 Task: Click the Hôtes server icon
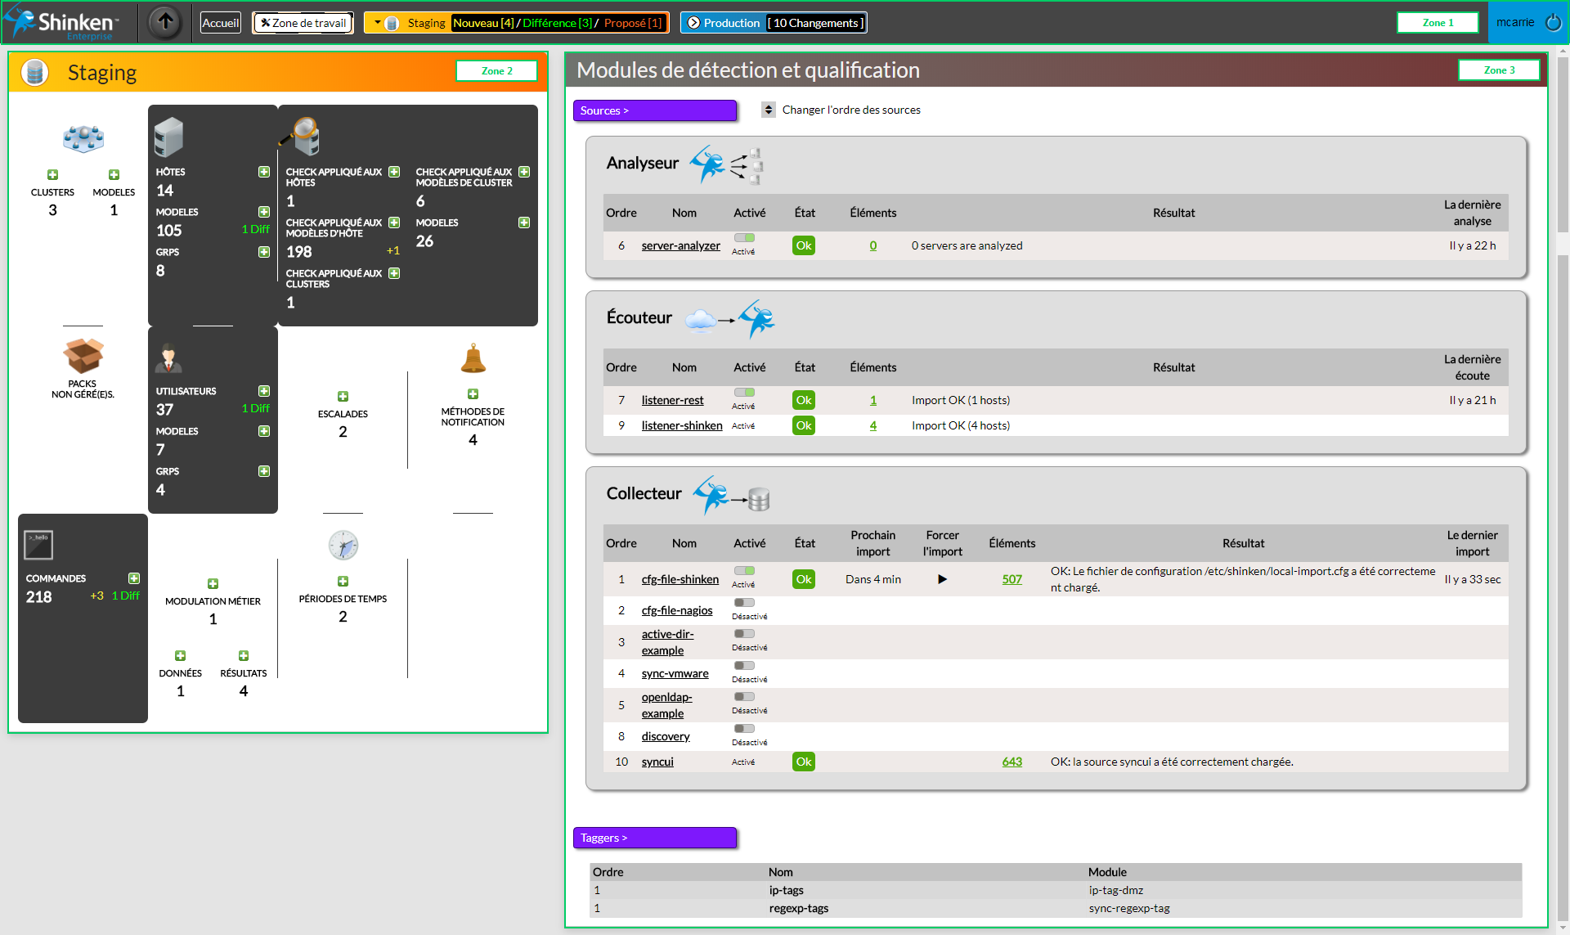(168, 137)
